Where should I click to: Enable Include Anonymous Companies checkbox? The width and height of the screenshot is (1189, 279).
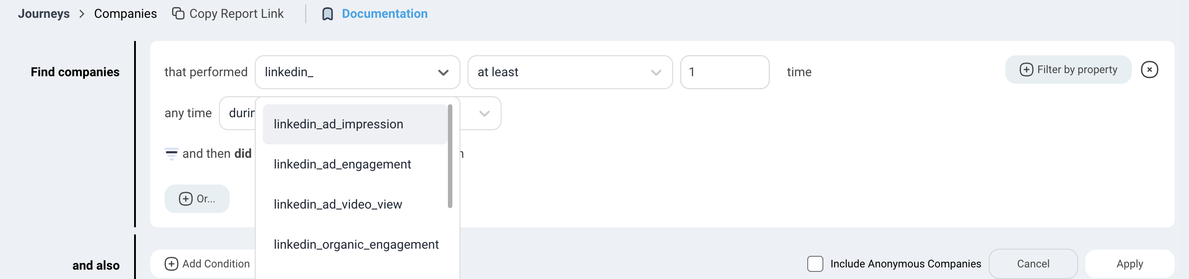(x=815, y=263)
